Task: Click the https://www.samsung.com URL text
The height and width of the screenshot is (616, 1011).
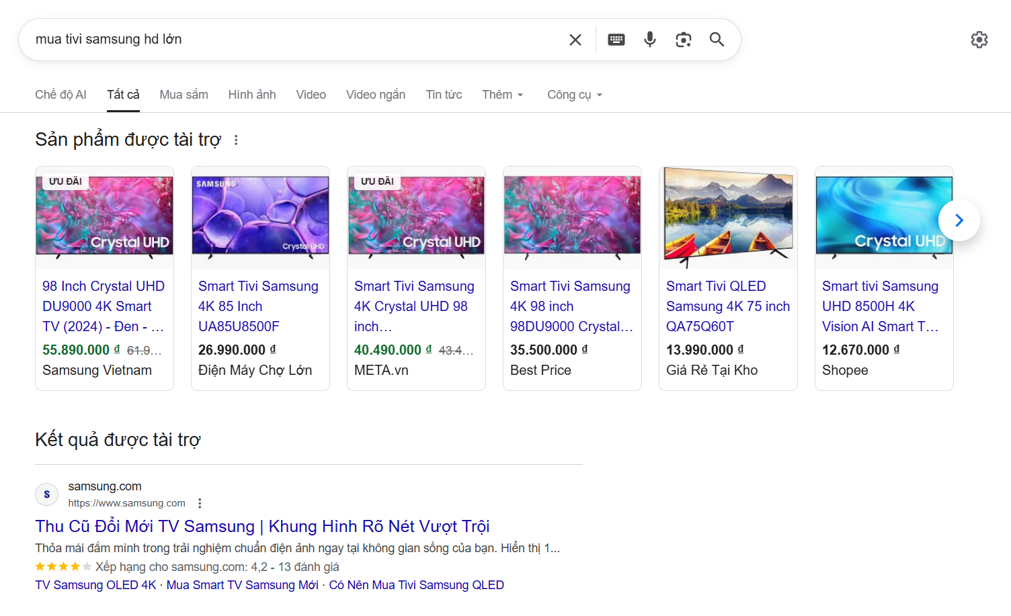Action: (126, 503)
